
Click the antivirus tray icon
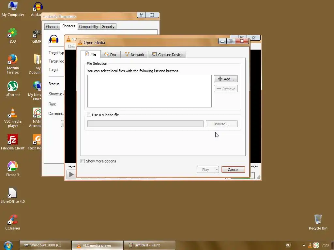(316, 245)
